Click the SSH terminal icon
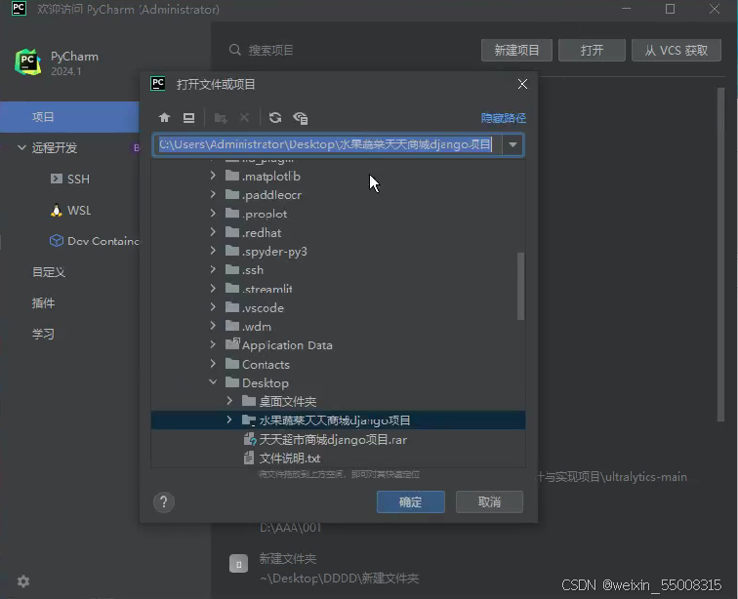The height and width of the screenshot is (599, 738). click(x=57, y=179)
